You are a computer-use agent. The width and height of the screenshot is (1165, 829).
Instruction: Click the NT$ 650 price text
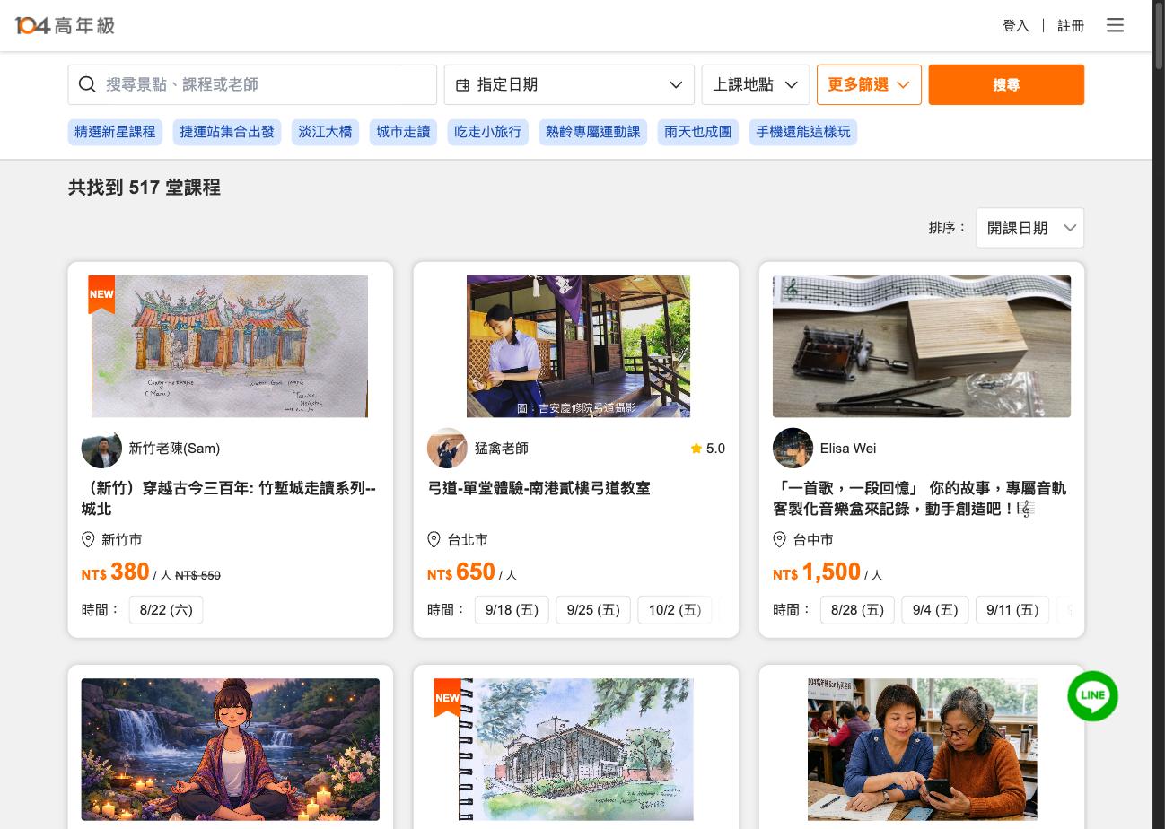pyautogui.click(x=461, y=572)
